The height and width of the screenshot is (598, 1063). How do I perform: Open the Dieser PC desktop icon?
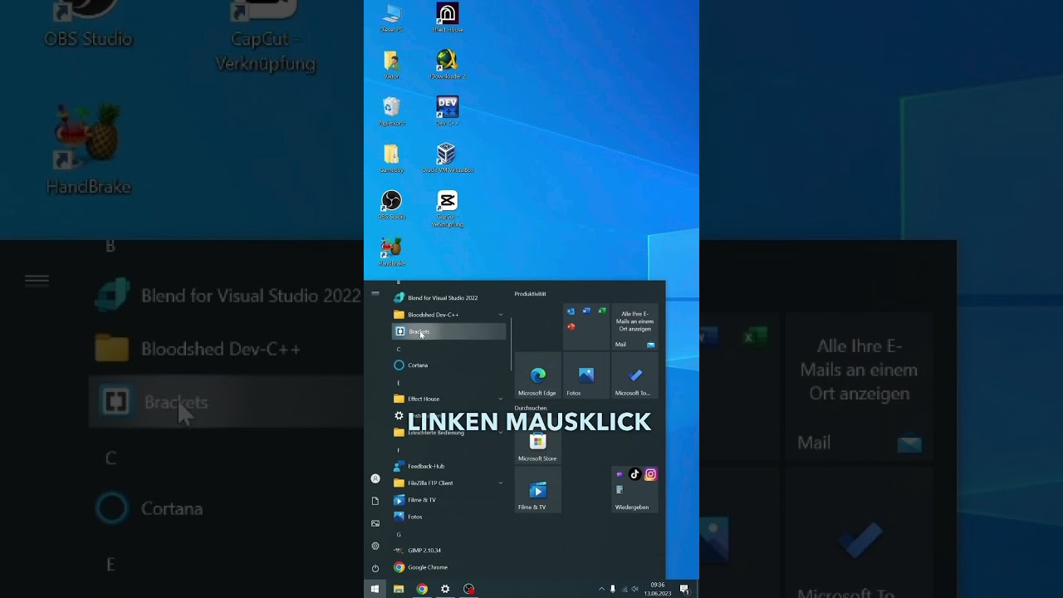point(391,18)
